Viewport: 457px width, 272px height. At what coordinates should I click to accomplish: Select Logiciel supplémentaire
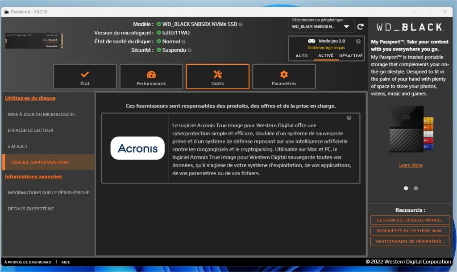click(48, 162)
